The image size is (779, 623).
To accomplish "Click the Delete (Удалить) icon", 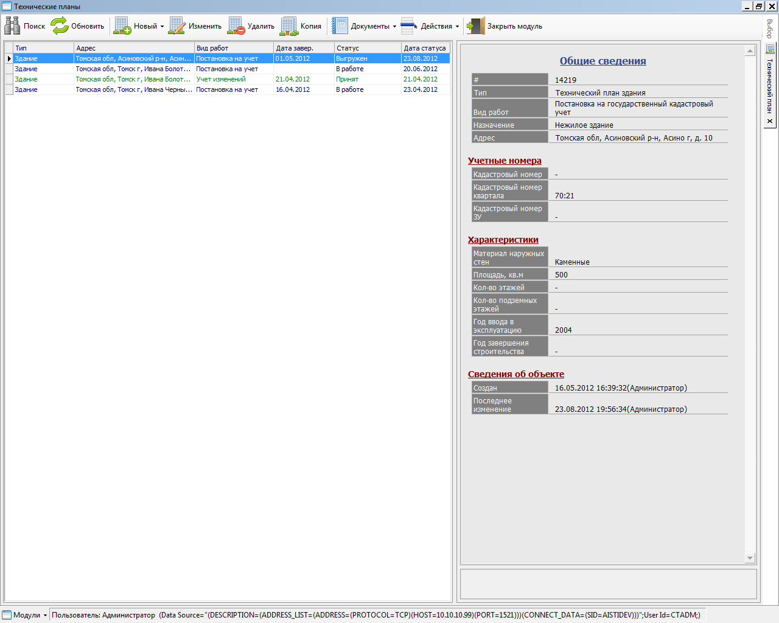I will coord(236,26).
